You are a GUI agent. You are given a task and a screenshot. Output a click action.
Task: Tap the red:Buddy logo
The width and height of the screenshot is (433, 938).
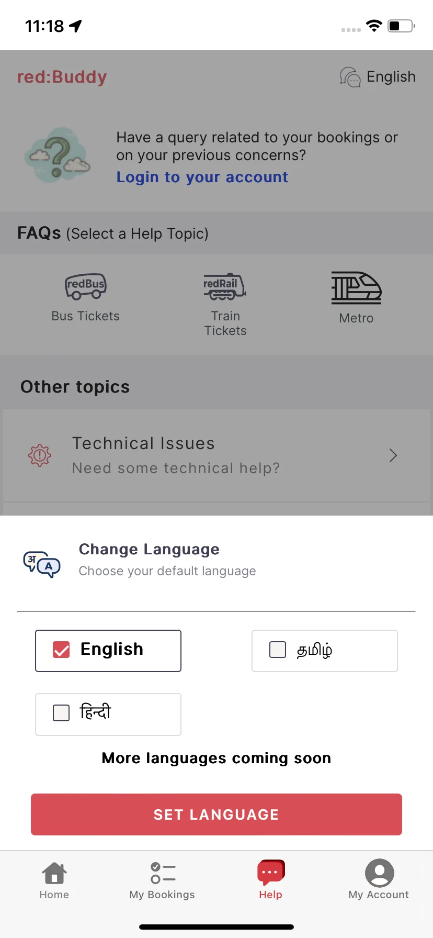(x=62, y=77)
